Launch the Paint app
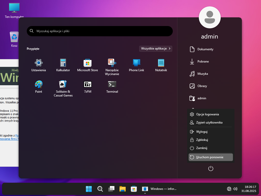This screenshot has width=261, height=196. pyautogui.click(x=38, y=87)
